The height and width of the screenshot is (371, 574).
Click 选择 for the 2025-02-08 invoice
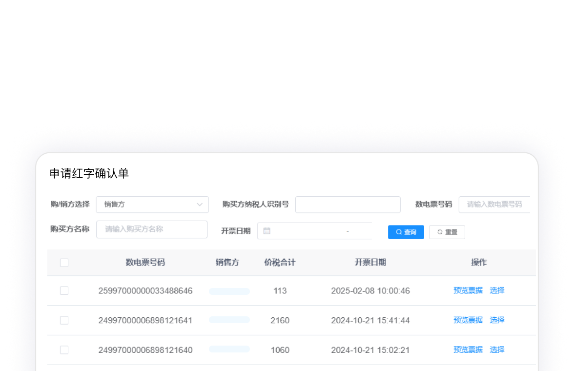point(497,290)
